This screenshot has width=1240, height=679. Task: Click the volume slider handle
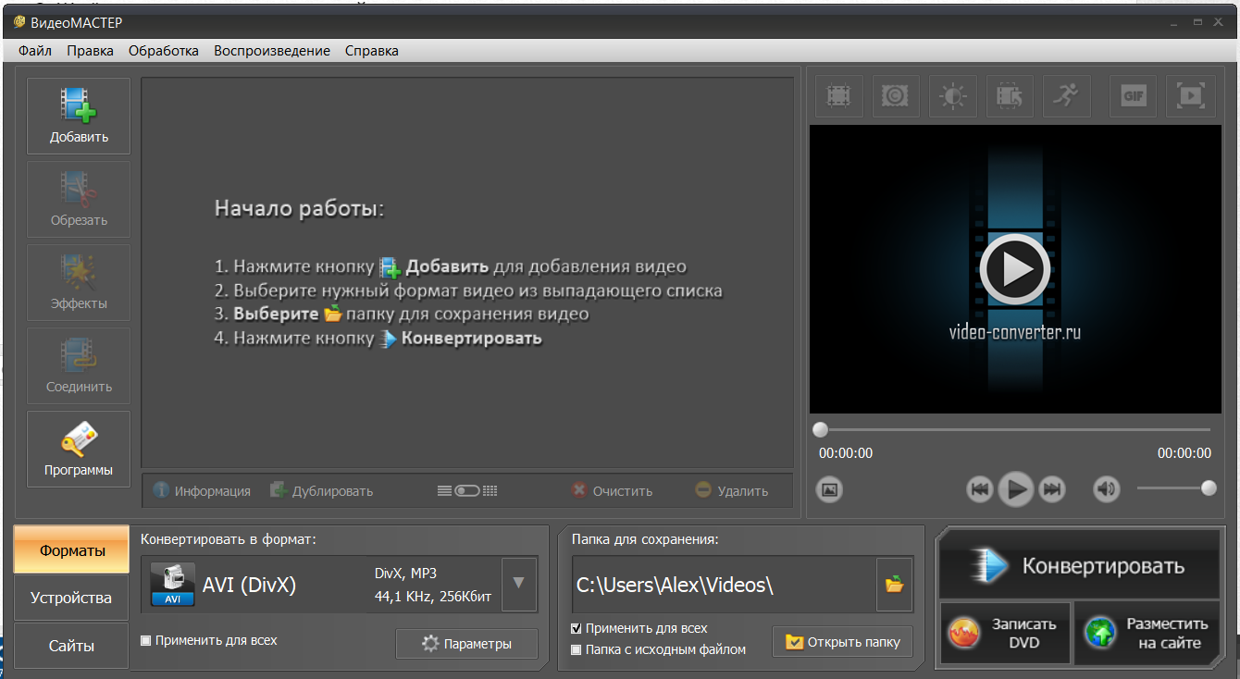pos(1209,488)
